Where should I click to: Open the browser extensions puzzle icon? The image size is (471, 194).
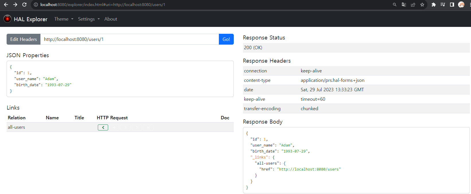(x=434, y=5)
